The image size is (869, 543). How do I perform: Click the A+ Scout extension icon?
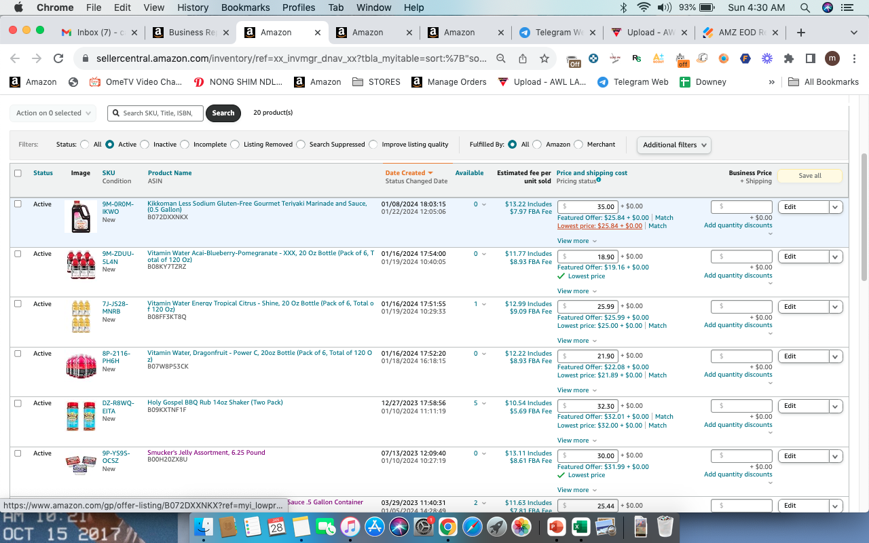pos(659,58)
